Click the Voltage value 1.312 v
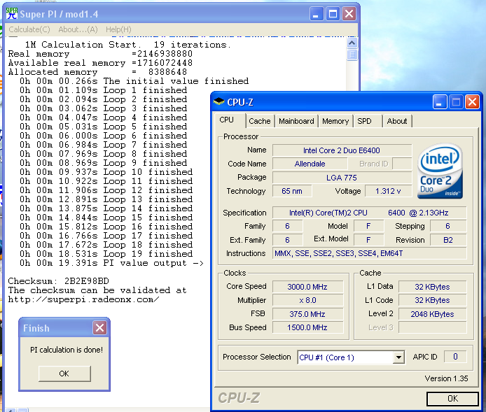The height and width of the screenshot is (412, 486). [x=388, y=191]
